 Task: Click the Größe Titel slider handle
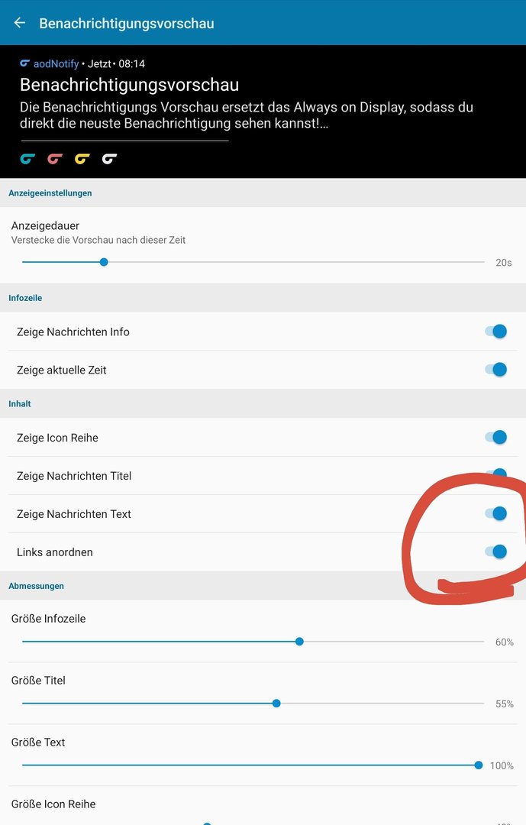(x=276, y=704)
